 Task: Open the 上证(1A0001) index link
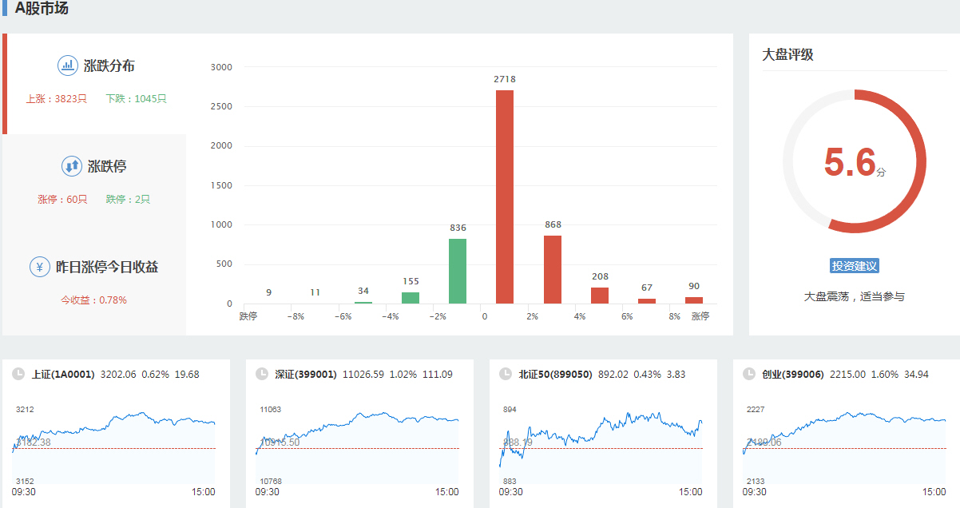63,374
